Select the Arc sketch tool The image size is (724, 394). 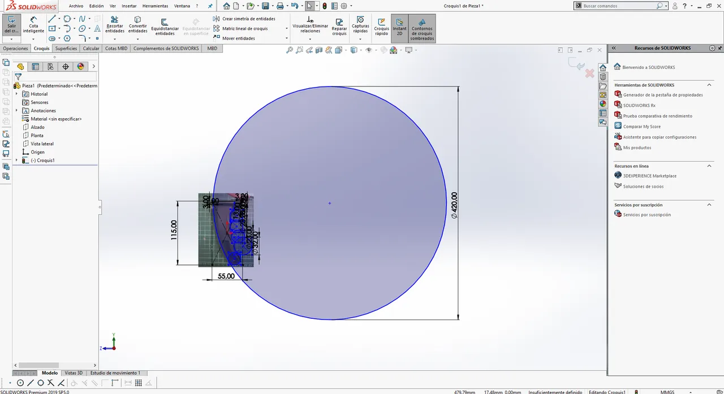(x=67, y=28)
